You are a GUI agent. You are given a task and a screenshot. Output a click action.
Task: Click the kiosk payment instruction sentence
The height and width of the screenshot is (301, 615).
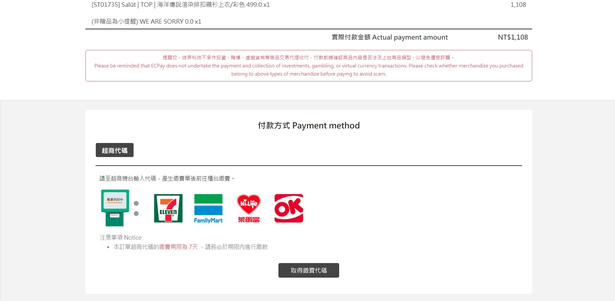(x=167, y=178)
